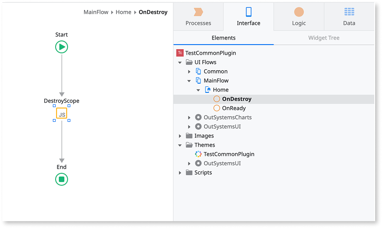Open the Elements sub-tab
This screenshot has width=382, height=228.
224,38
